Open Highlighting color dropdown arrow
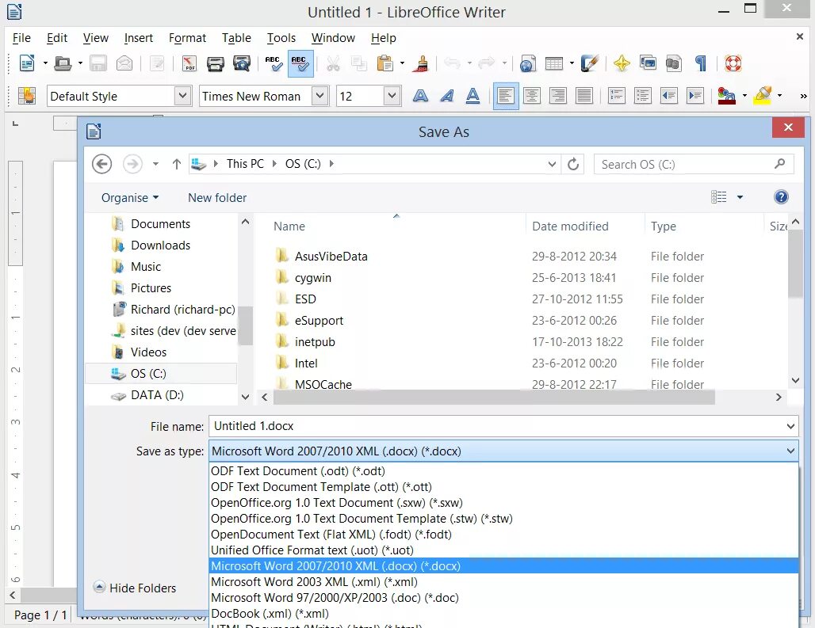The height and width of the screenshot is (628, 815). click(x=779, y=96)
